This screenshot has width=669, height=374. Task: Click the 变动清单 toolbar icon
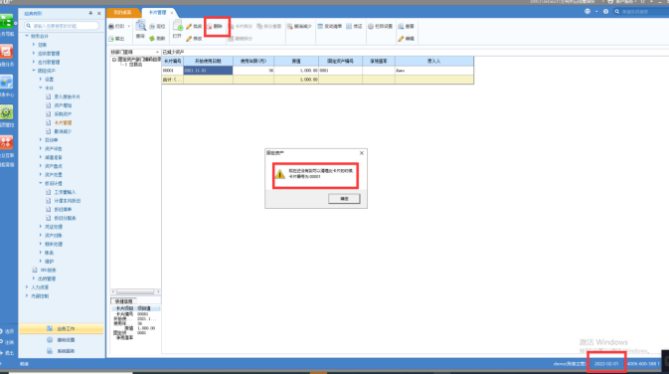click(320, 27)
